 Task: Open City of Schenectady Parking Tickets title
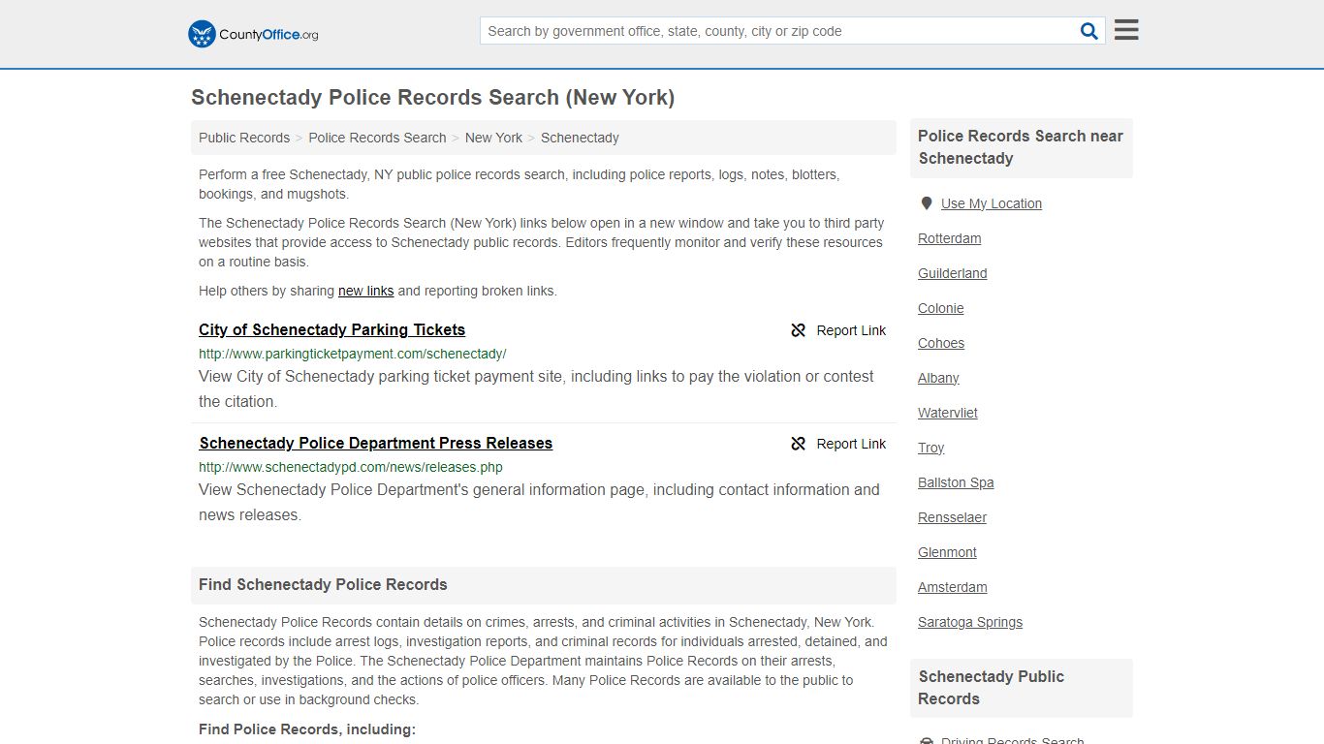[x=331, y=329]
